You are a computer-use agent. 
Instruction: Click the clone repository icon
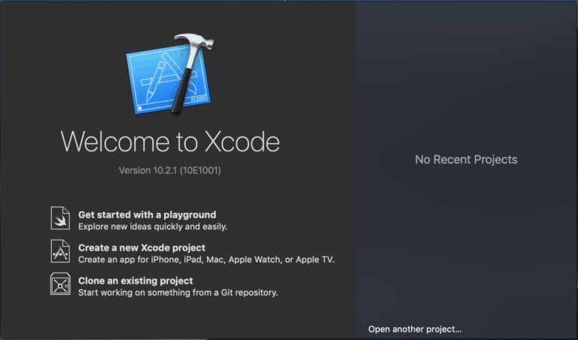click(60, 285)
